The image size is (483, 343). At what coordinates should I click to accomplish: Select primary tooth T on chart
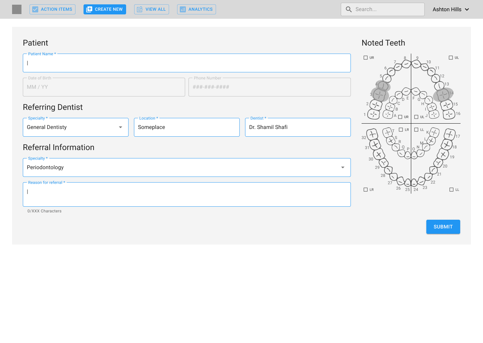[x=388, y=132]
